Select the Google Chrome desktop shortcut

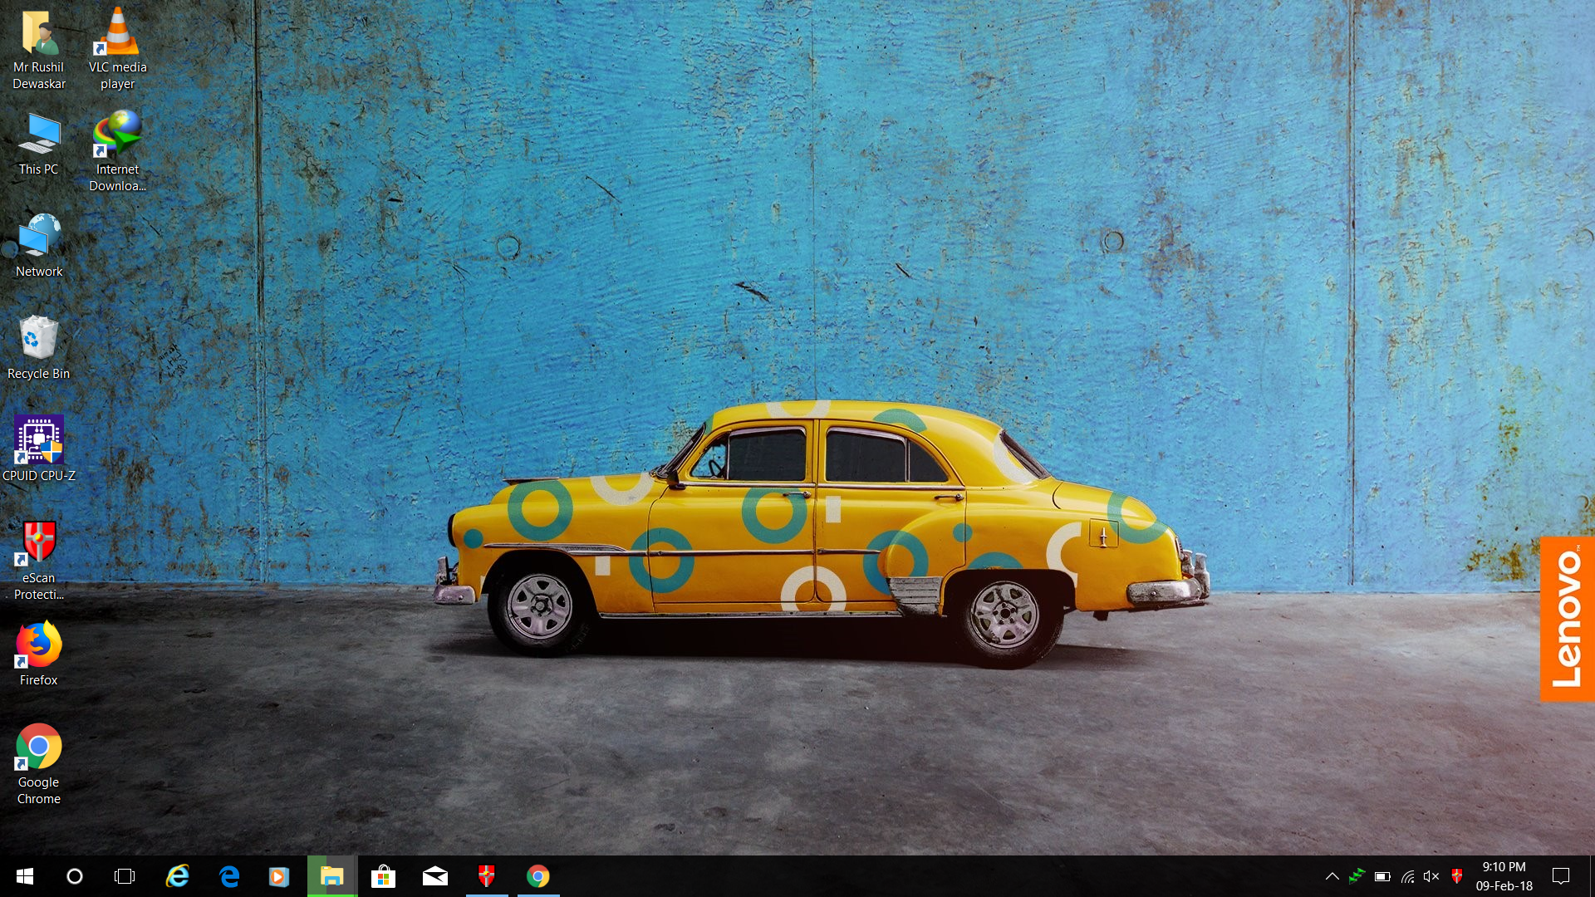click(x=38, y=765)
